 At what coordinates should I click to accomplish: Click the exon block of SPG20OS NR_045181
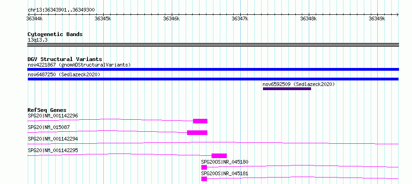coord(204,179)
